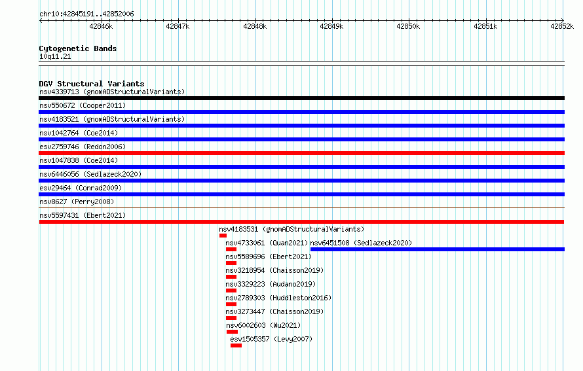Click the small red nsv4183531 variant bar

pos(223,236)
